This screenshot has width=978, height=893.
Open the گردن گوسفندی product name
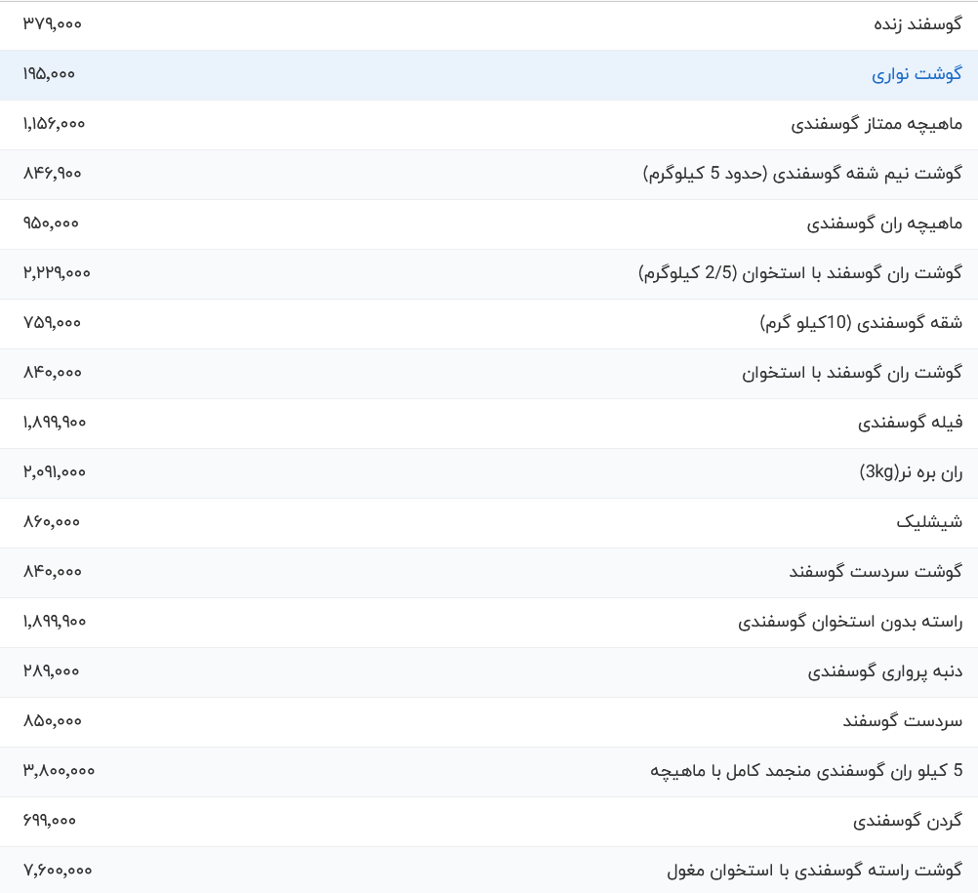point(908,821)
